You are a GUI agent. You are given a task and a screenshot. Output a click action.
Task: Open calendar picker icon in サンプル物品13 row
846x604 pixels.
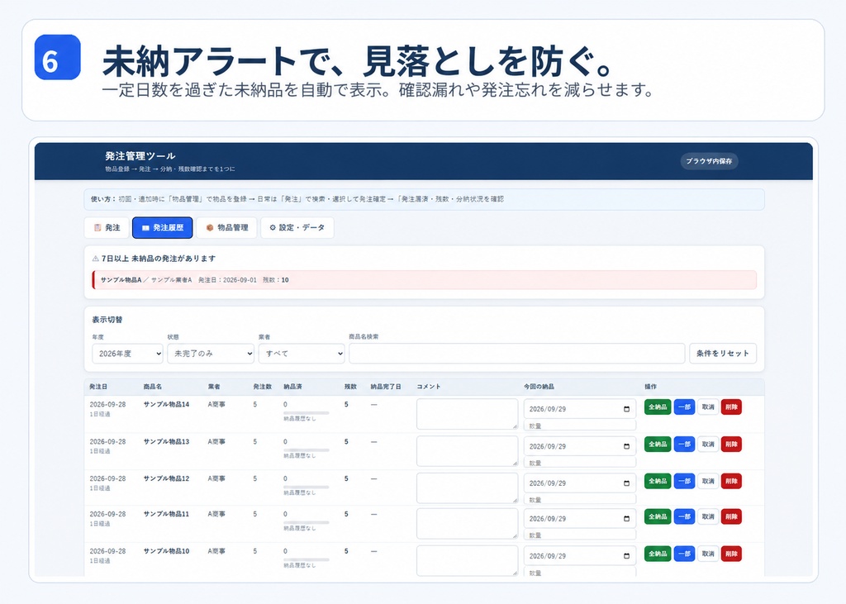626,446
